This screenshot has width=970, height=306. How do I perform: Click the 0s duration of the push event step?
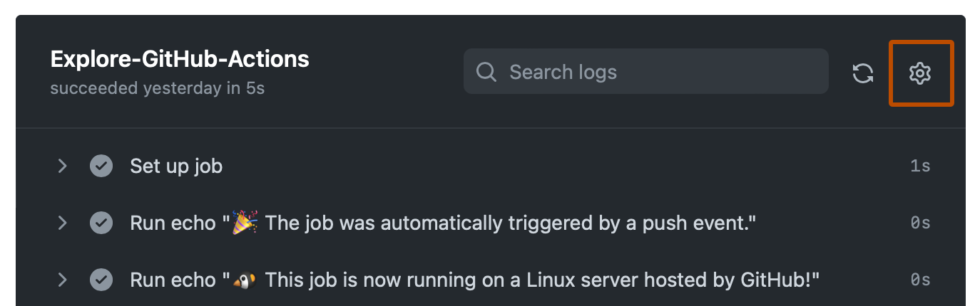pos(920,223)
